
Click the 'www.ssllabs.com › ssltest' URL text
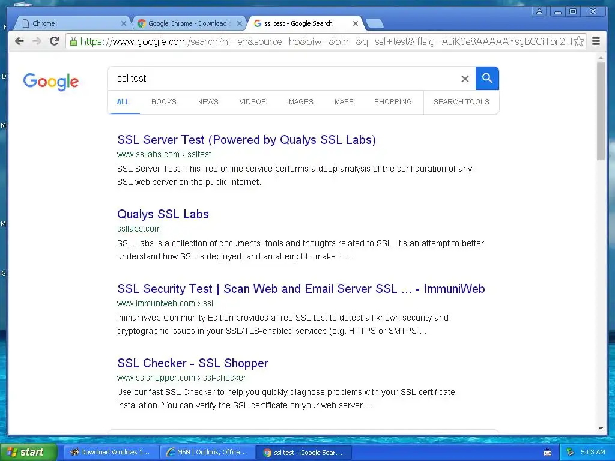164,154
